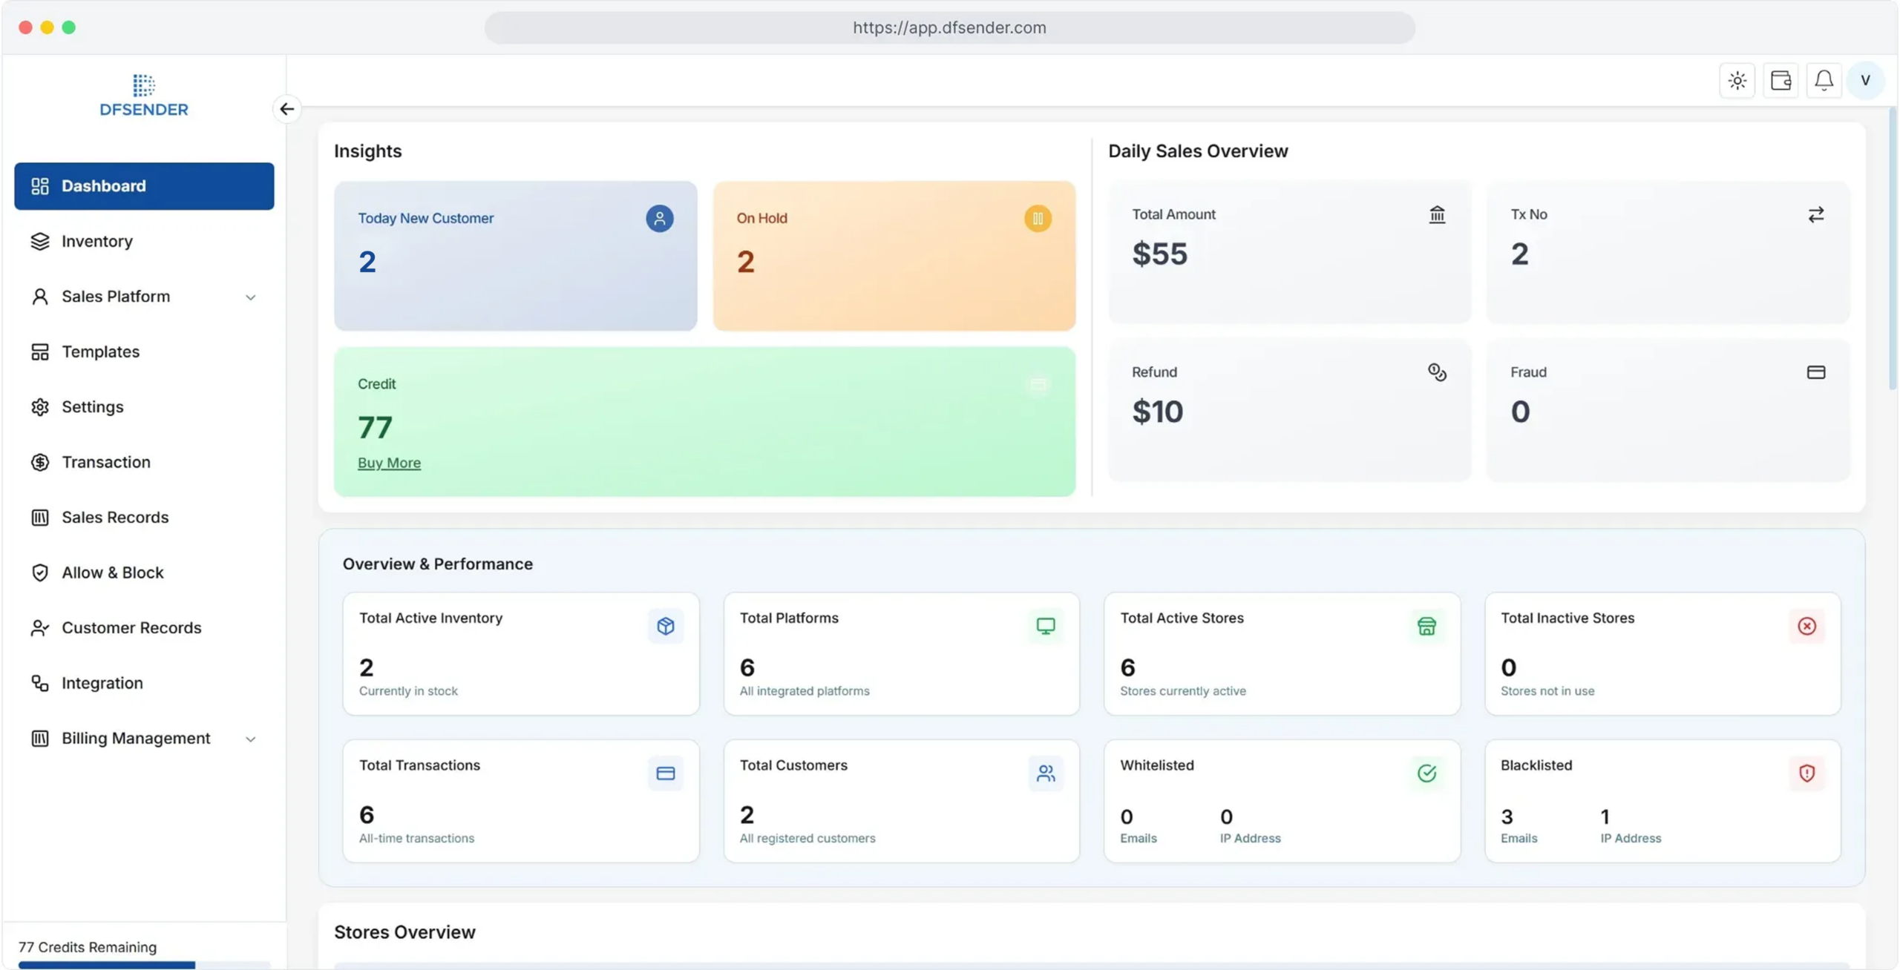Screen dimensions: 1900x970
Task: Collapse sidebar with back arrow
Action: [287, 109]
